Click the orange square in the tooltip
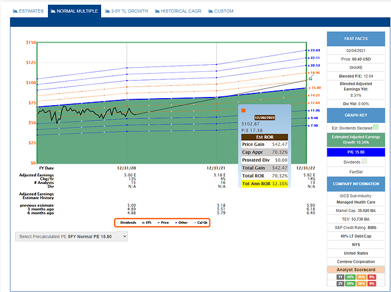391x292 pixels. (x=244, y=110)
